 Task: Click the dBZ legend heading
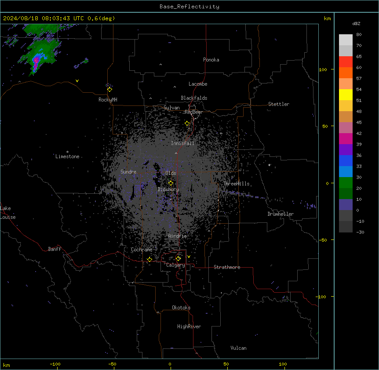356,23
